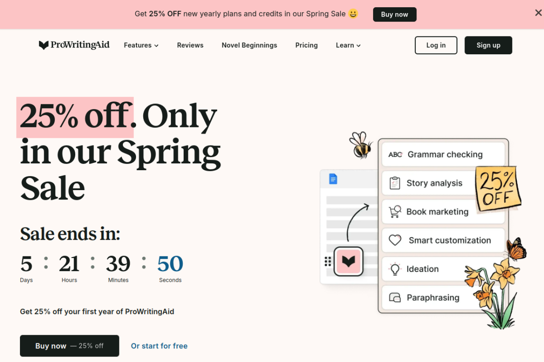Viewport: 544px width, 362px height.
Task: Click the ProWritingAid logo in header
Action: coord(74,45)
